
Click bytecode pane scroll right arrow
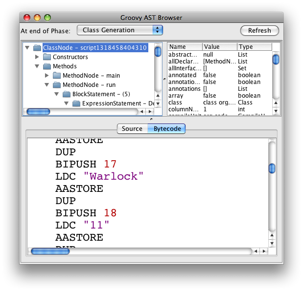[264, 251]
